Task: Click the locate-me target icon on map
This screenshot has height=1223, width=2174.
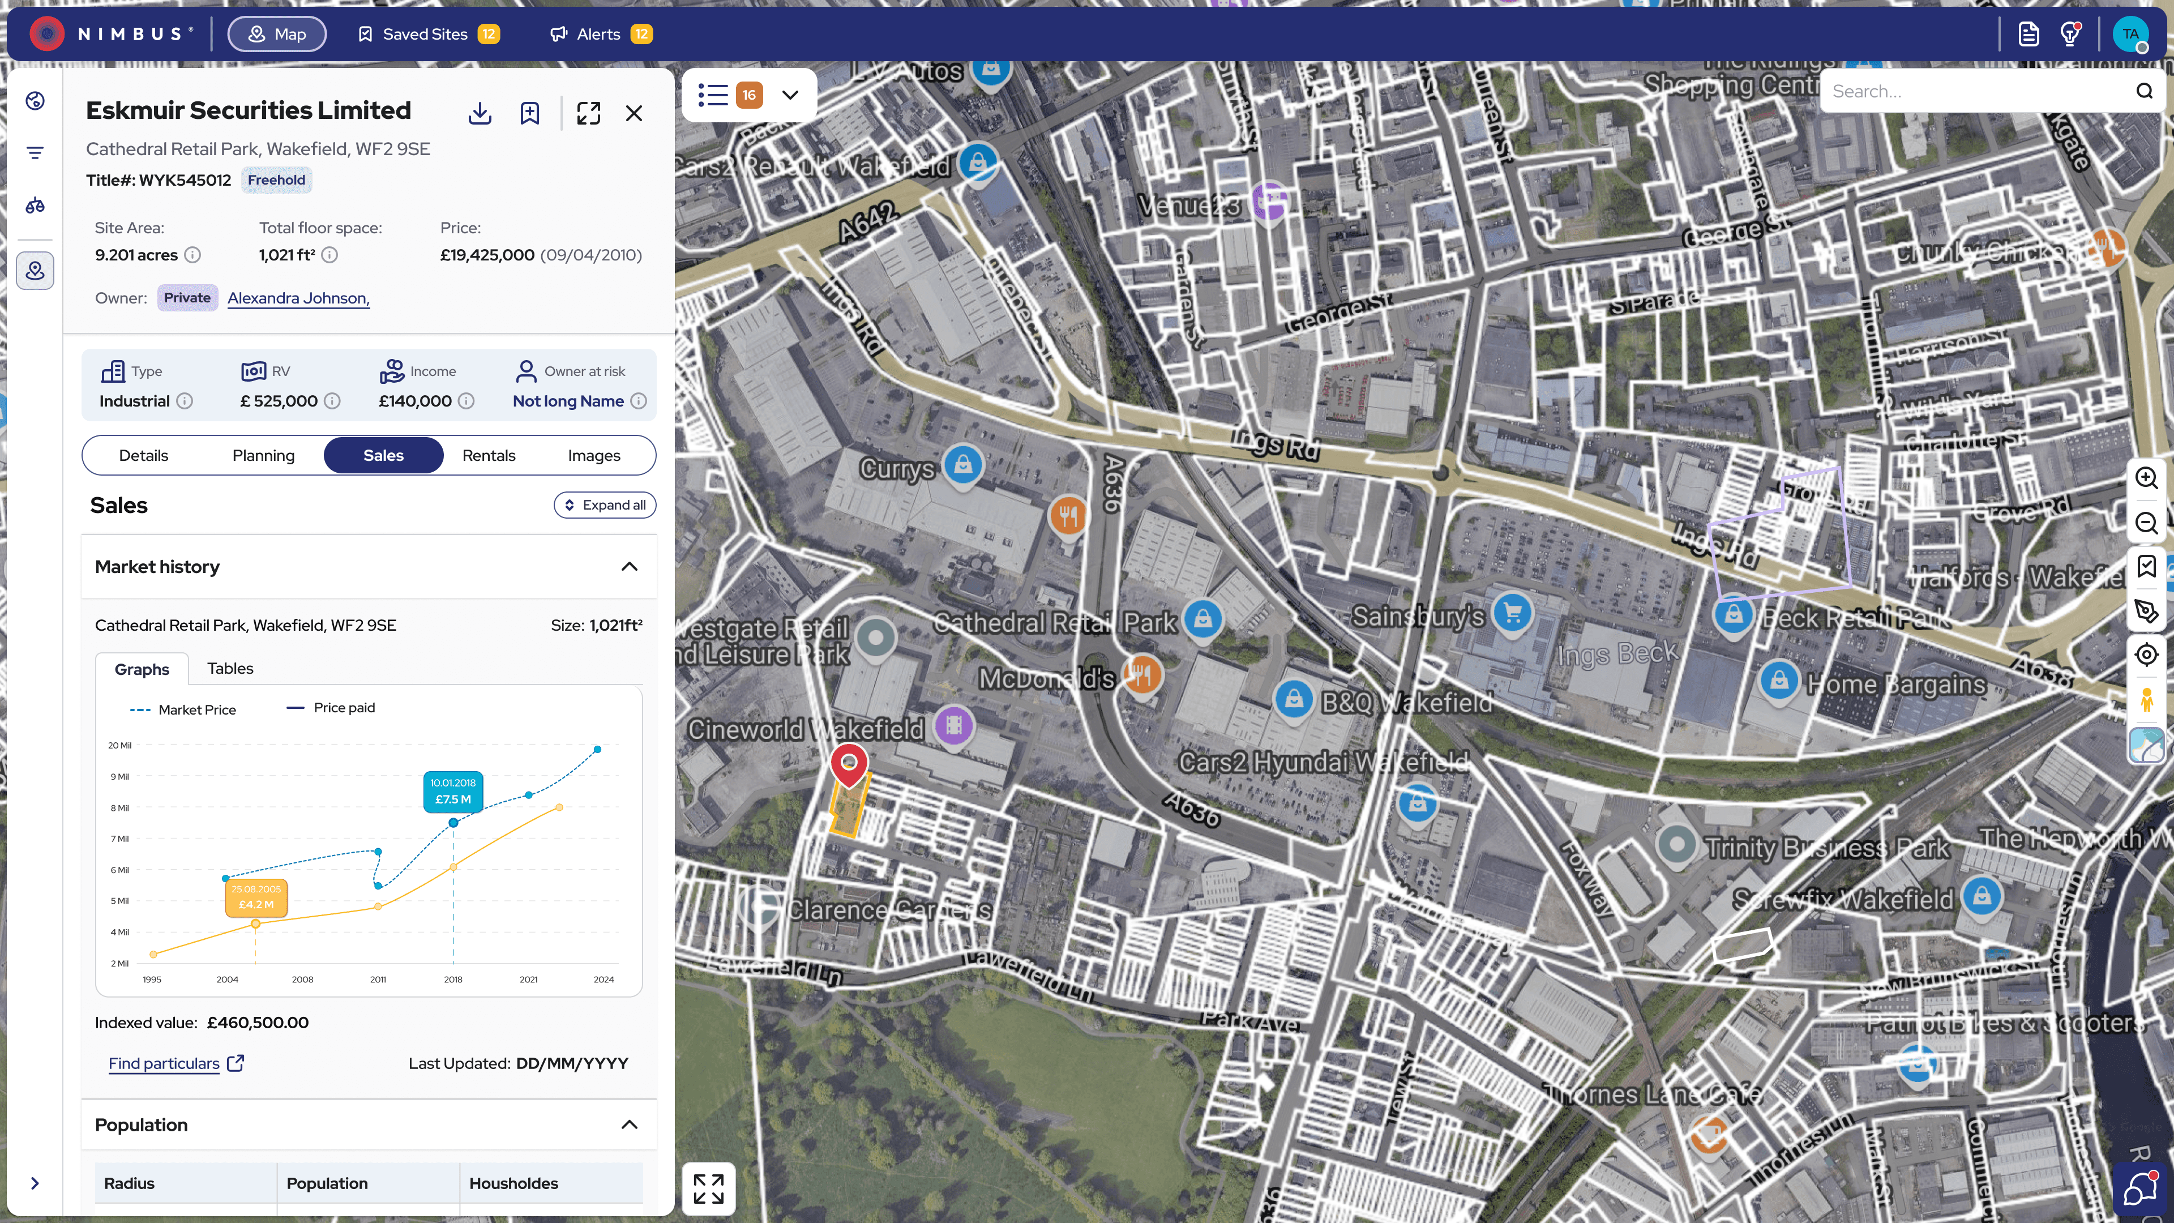Action: (2146, 655)
